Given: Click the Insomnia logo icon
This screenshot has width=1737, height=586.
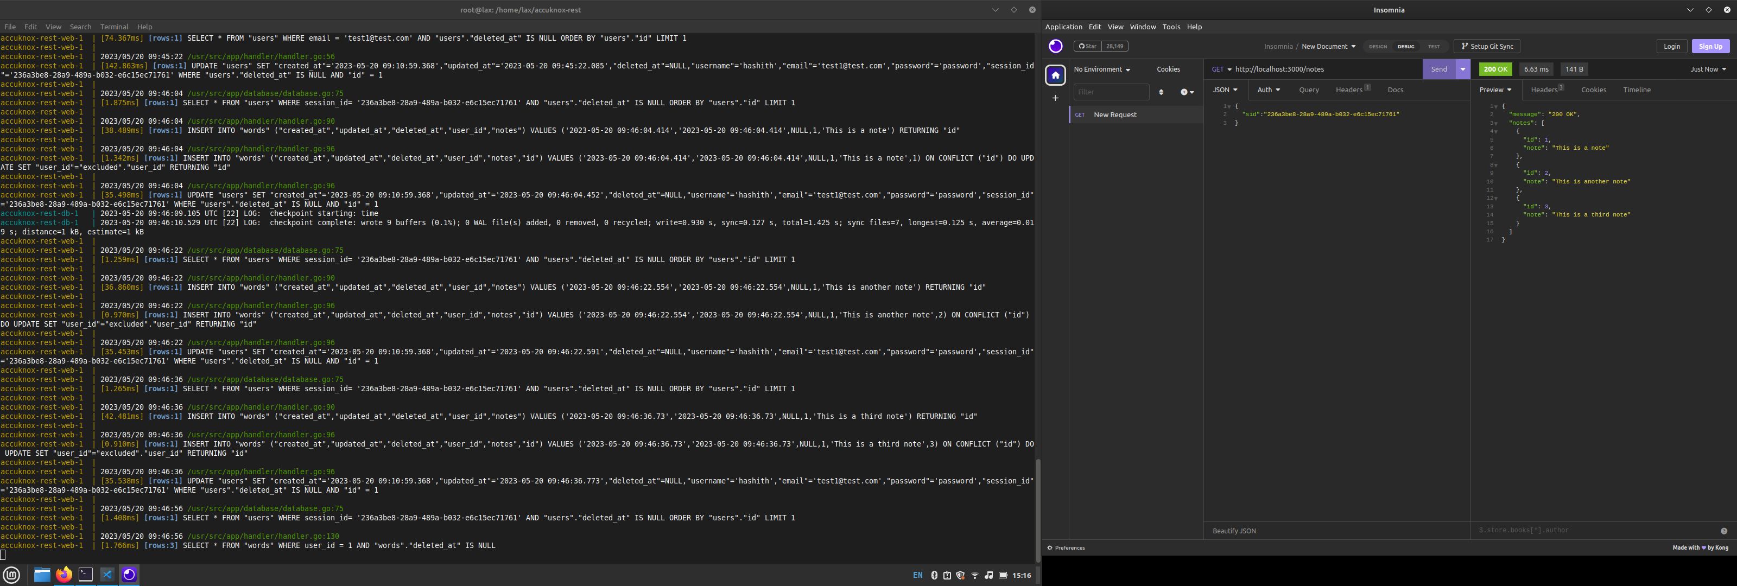Looking at the screenshot, I should (x=1055, y=46).
